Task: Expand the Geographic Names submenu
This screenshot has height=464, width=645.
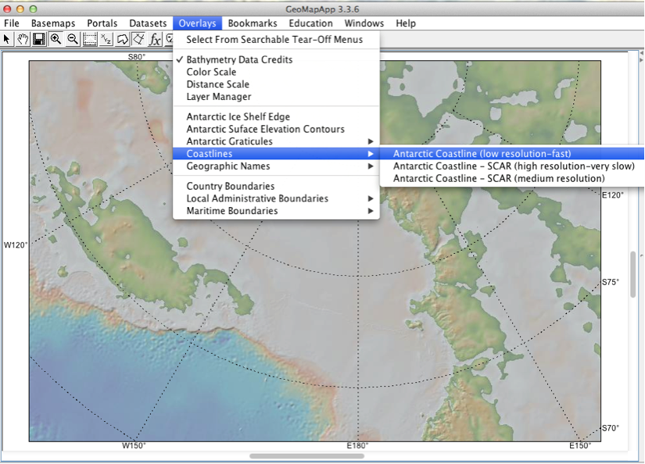Action: [x=228, y=166]
